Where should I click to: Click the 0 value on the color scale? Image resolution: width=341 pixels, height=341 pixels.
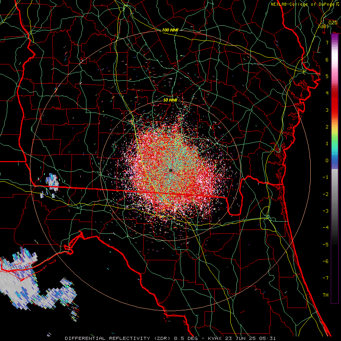coord(327,161)
